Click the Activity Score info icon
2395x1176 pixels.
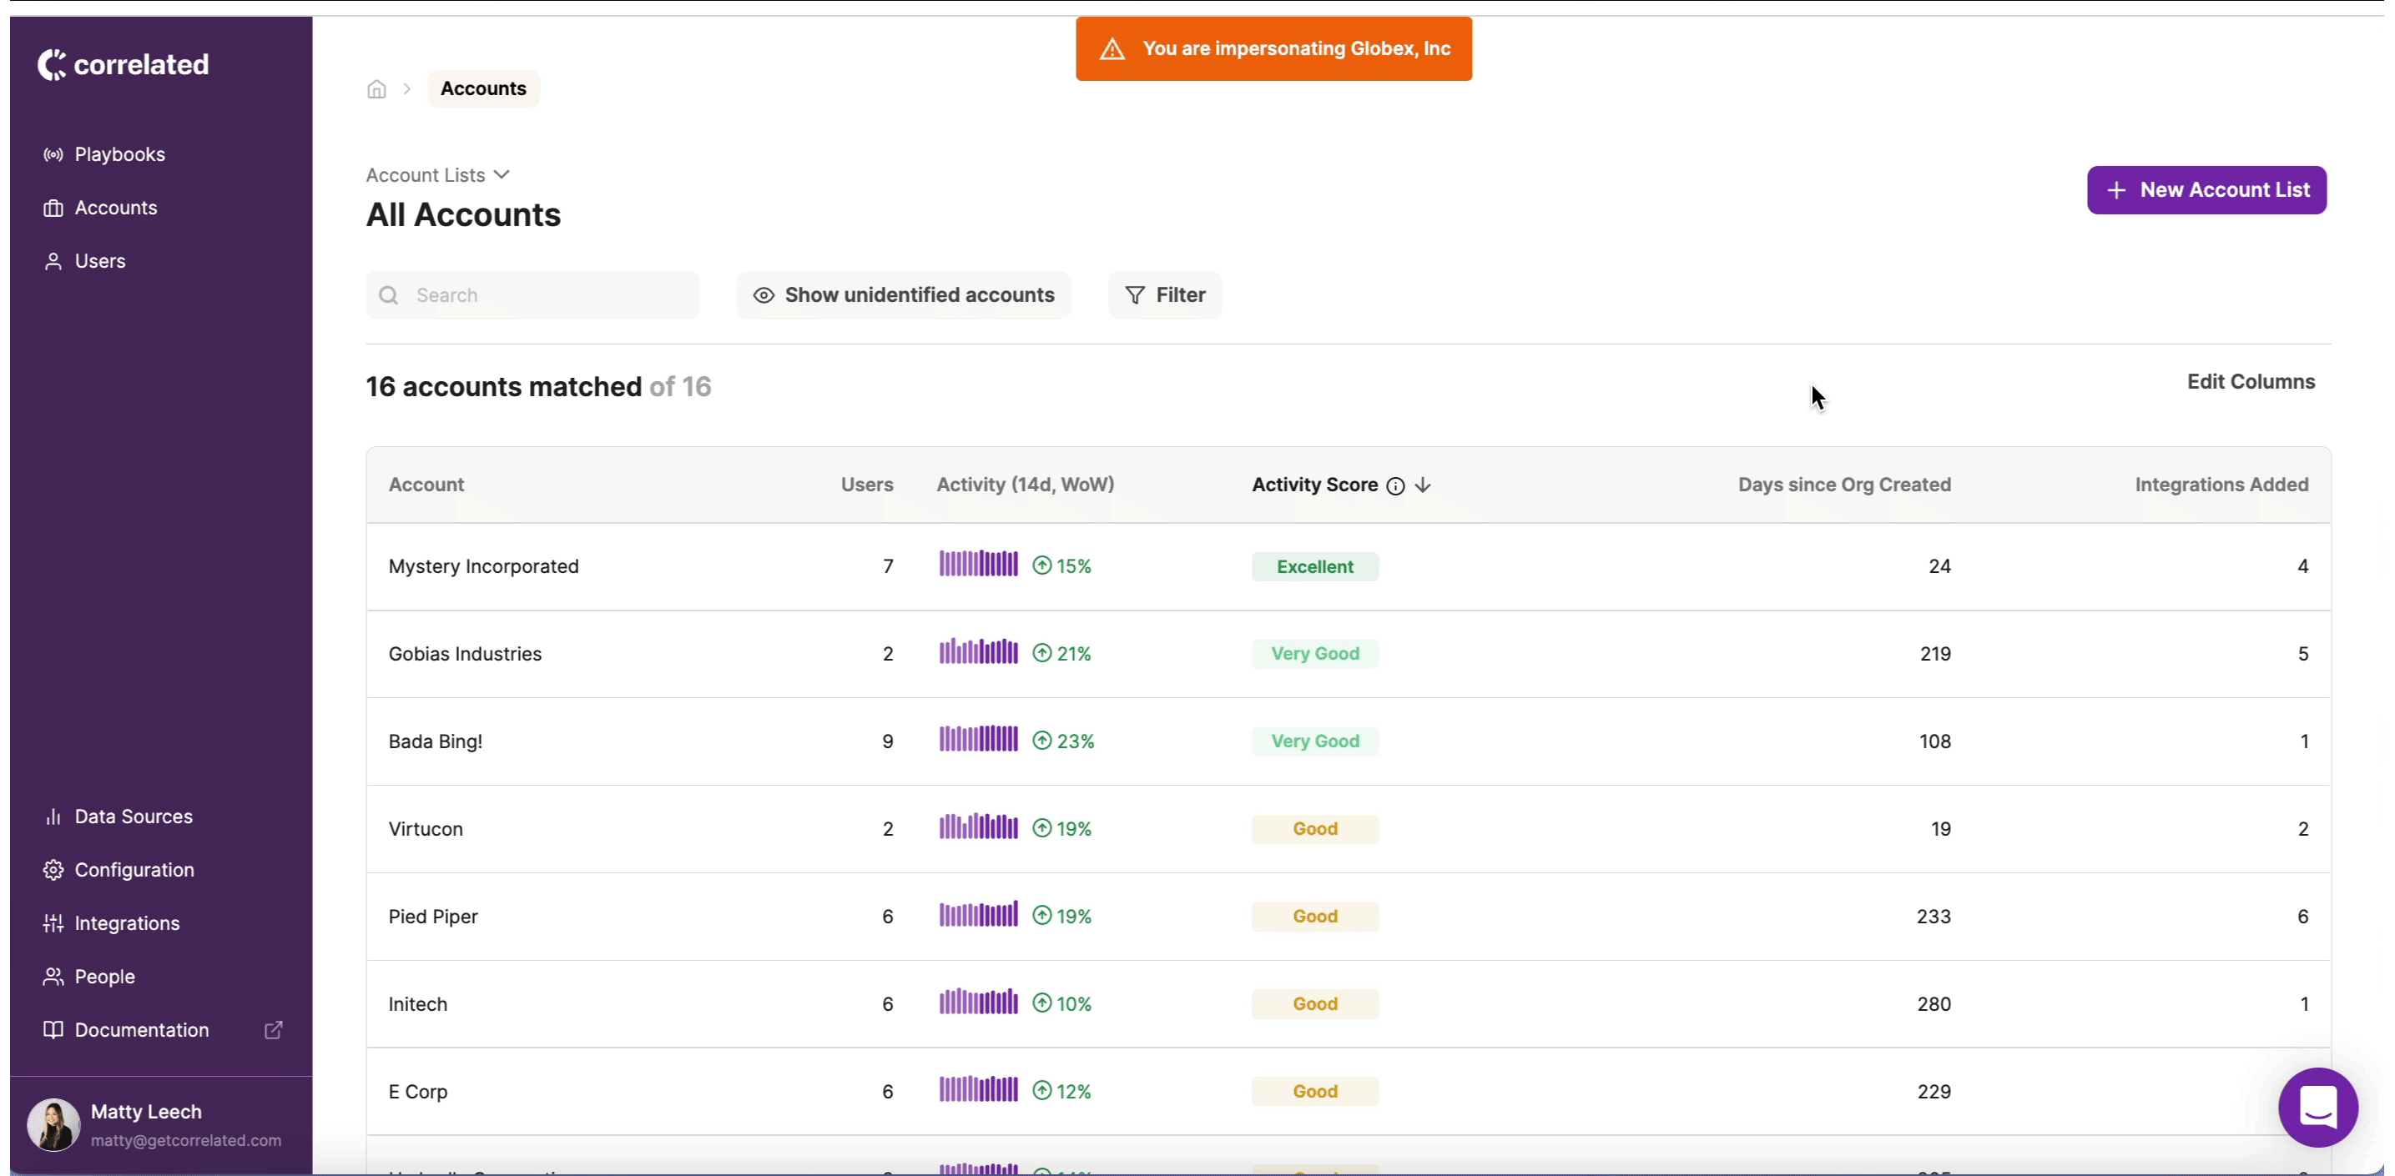coord(1395,485)
